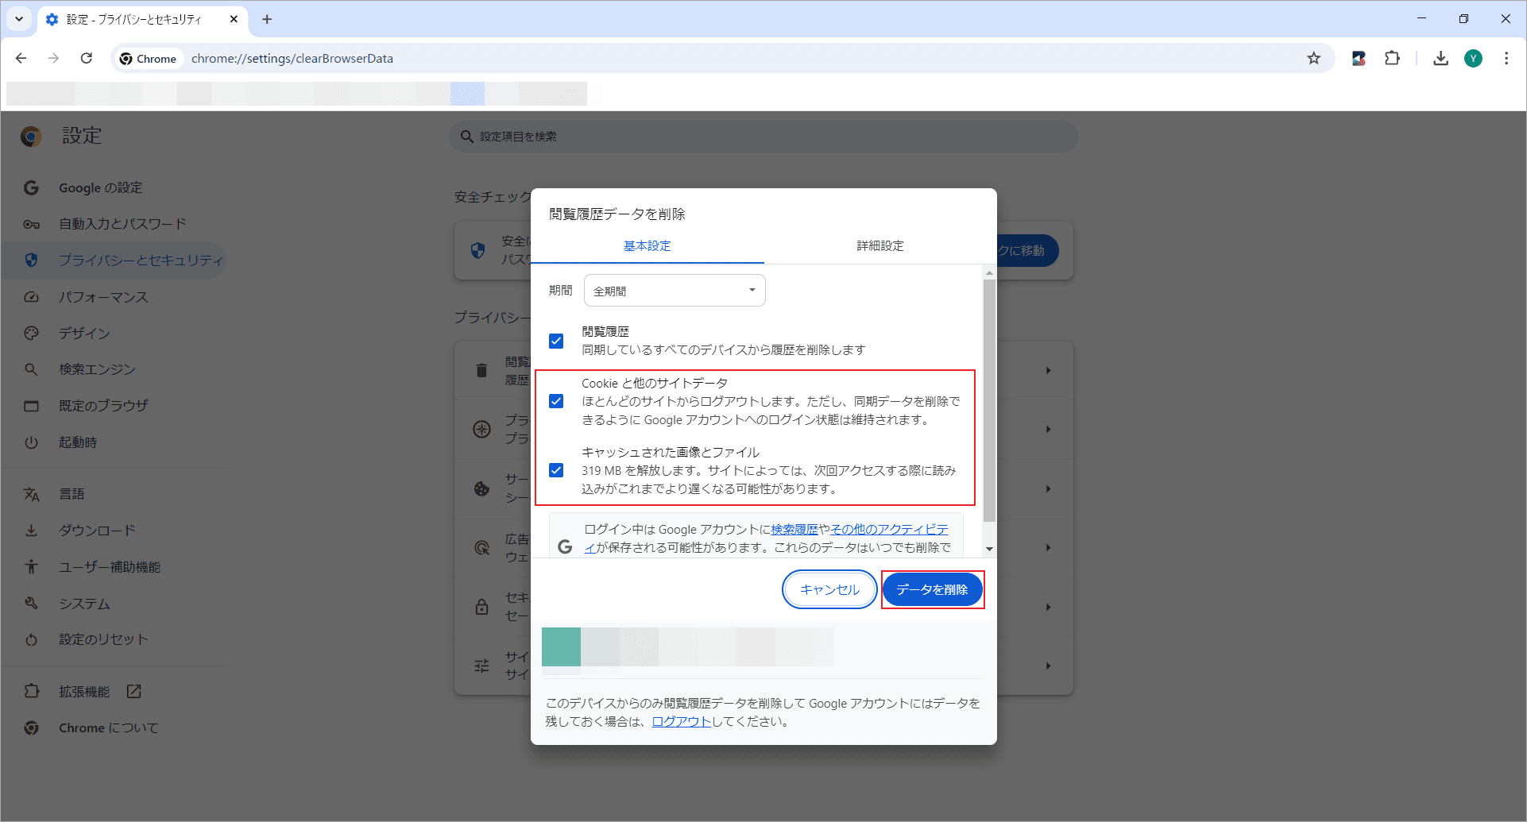Click the wrench icon for システム

[31, 603]
